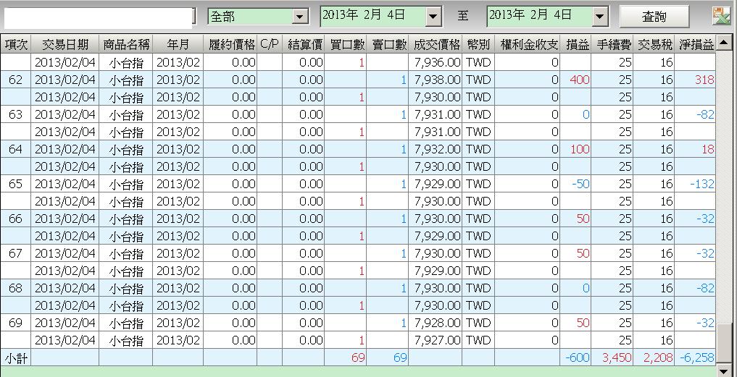The width and height of the screenshot is (737, 377).
Task: Select row number 66
Action: click(15, 219)
